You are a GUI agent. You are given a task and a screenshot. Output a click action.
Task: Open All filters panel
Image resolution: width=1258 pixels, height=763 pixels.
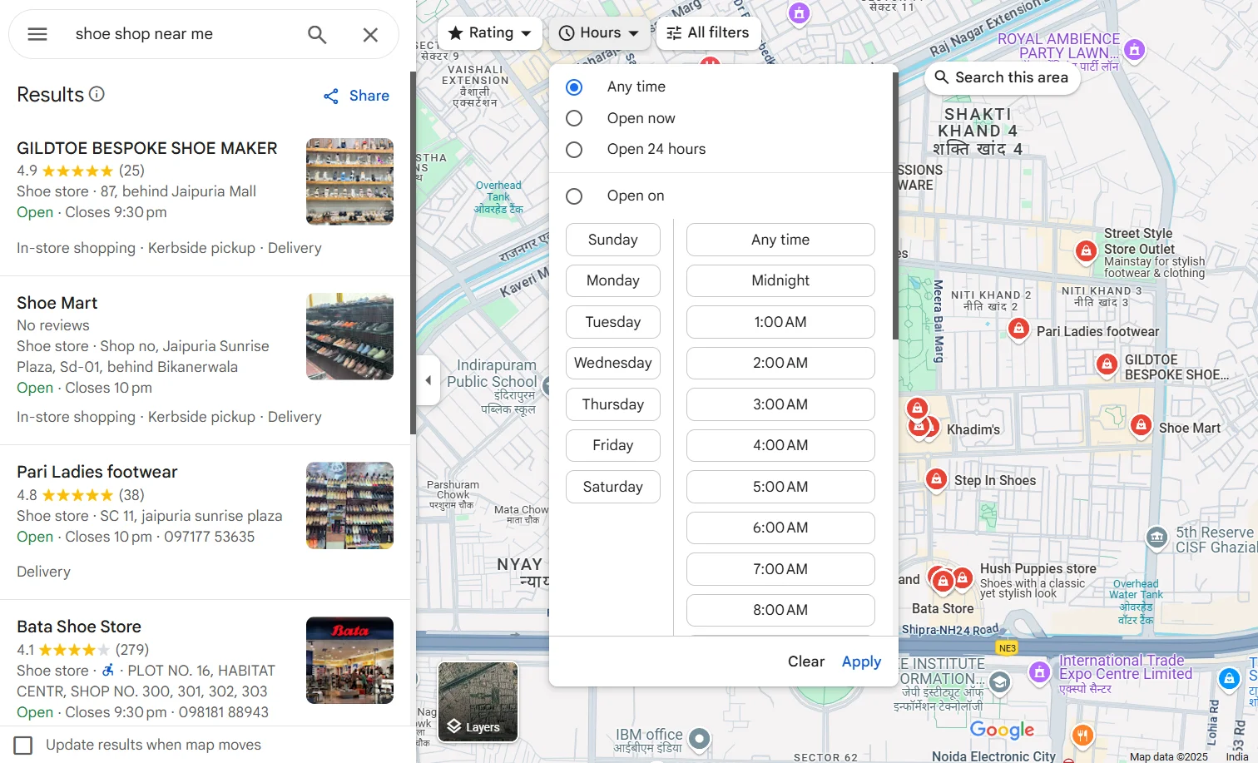(x=708, y=33)
